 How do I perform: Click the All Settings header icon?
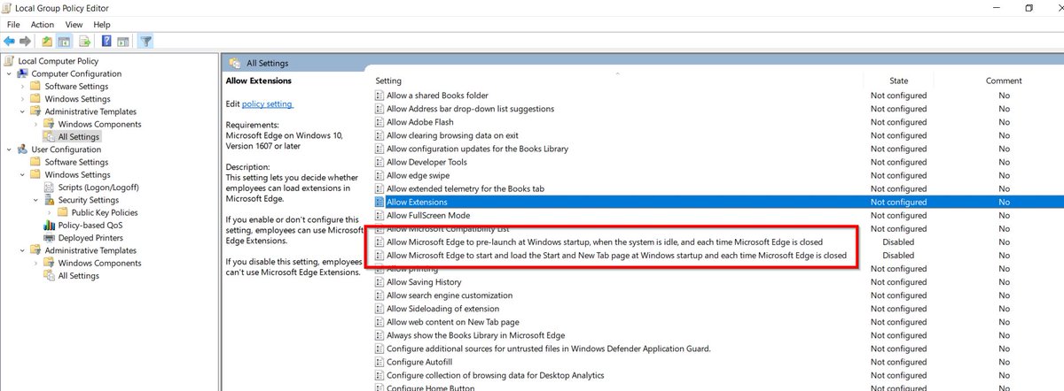click(x=235, y=63)
